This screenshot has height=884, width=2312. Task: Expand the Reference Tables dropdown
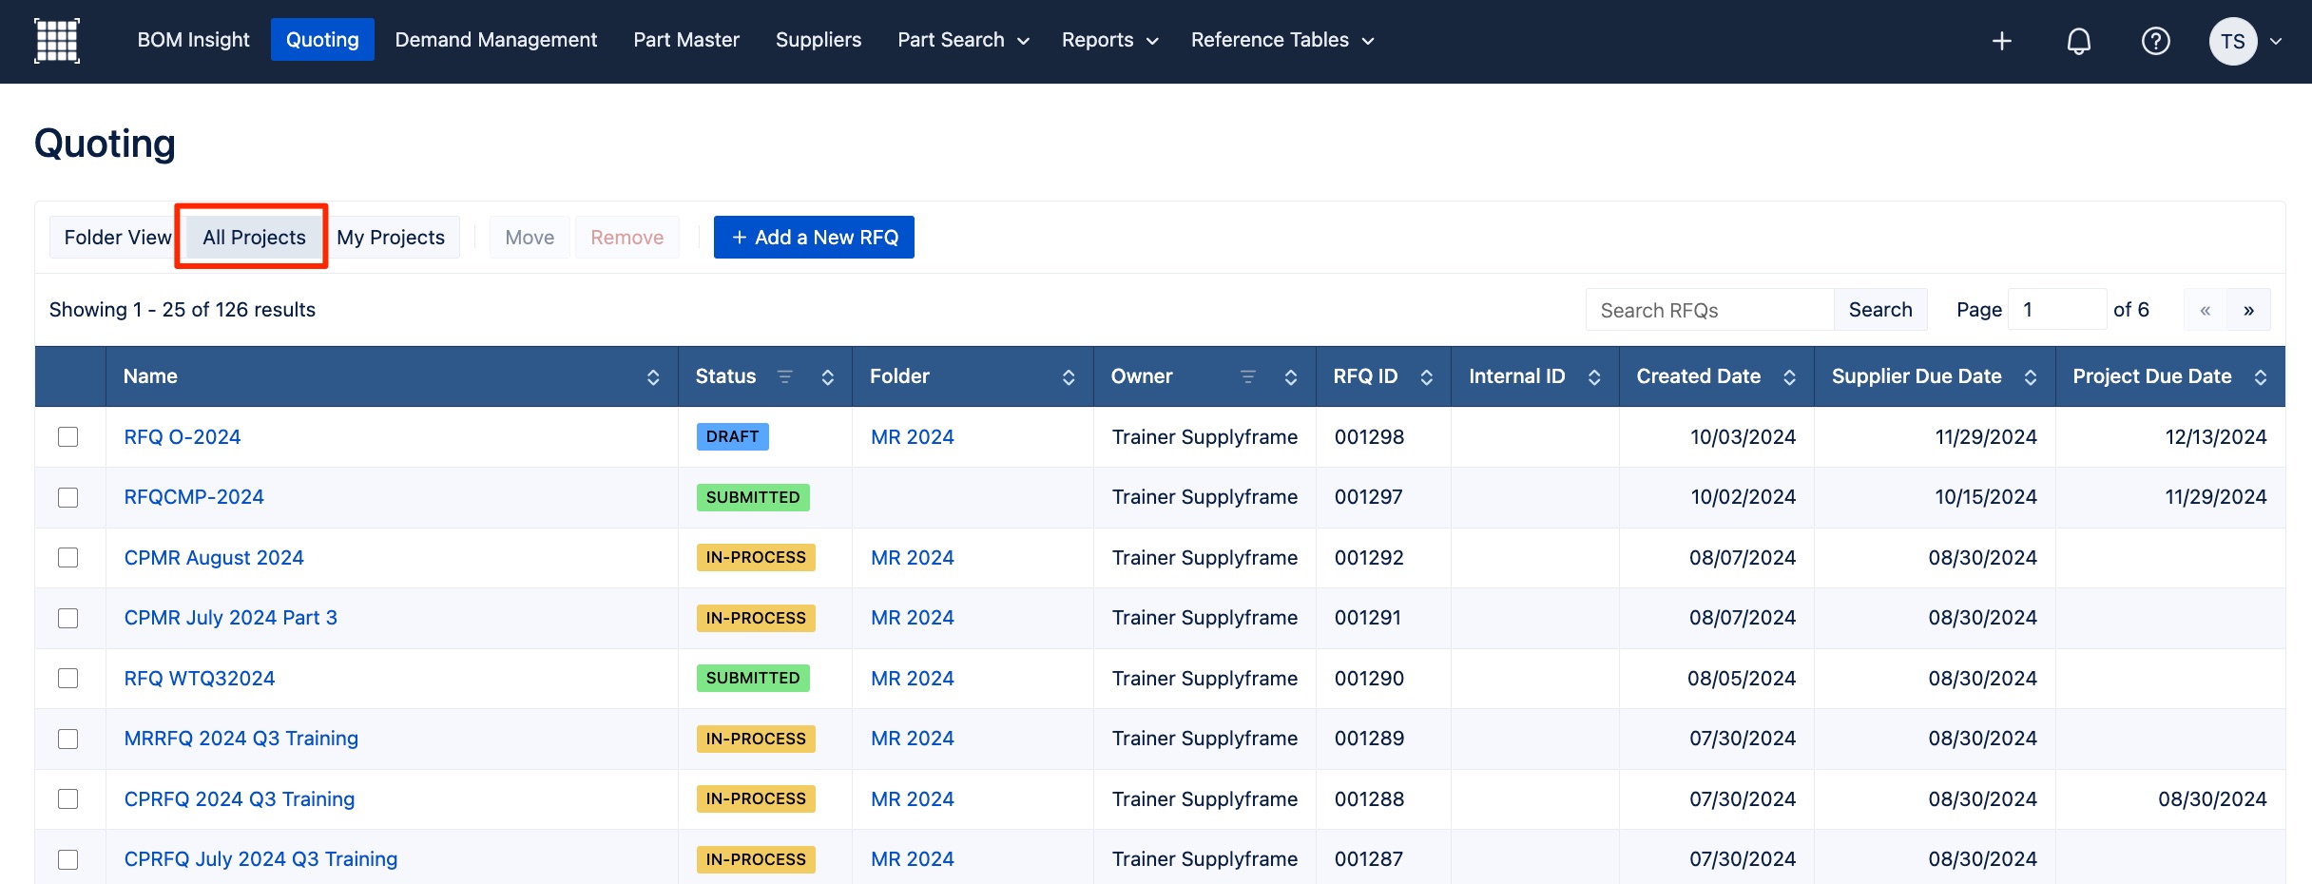click(1282, 40)
